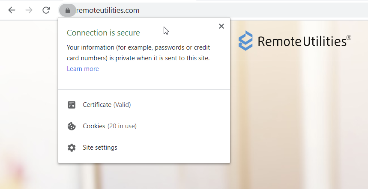This screenshot has height=189, width=368.
Task: Click the remoteutilities.com URL text
Action: tap(108, 10)
